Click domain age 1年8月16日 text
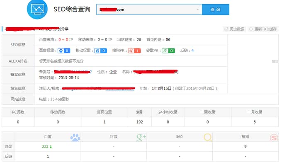This screenshot has width=282, height=162. click(x=161, y=89)
